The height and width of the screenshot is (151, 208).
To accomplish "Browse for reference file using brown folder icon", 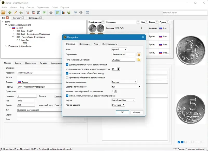I will pyautogui.click(x=139, y=55).
